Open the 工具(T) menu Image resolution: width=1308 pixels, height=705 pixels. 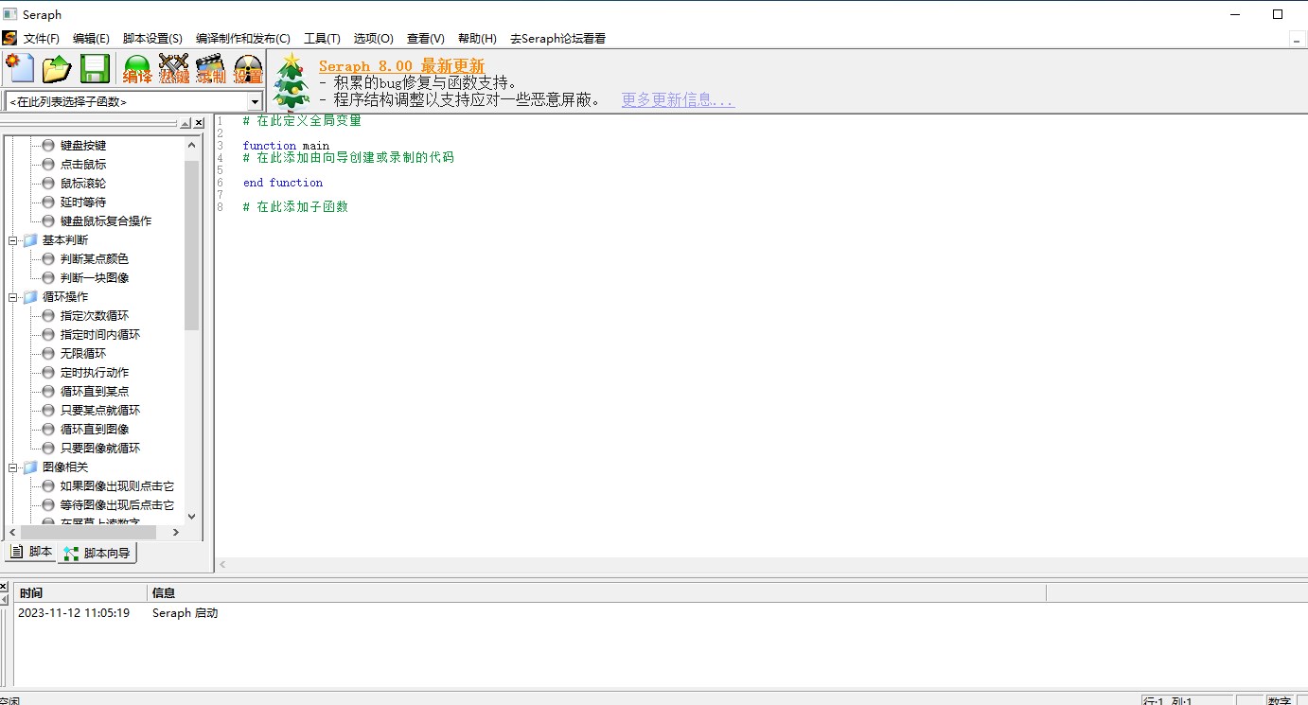(322, 39)
